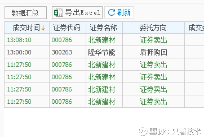Select the 300263 security code cell
The image size is (204, 137).
(x=68, y=52)
